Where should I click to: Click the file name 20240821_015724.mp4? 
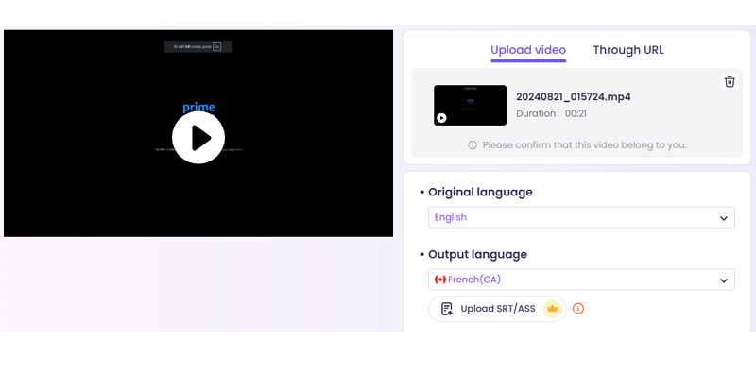[x=574, y=97]
